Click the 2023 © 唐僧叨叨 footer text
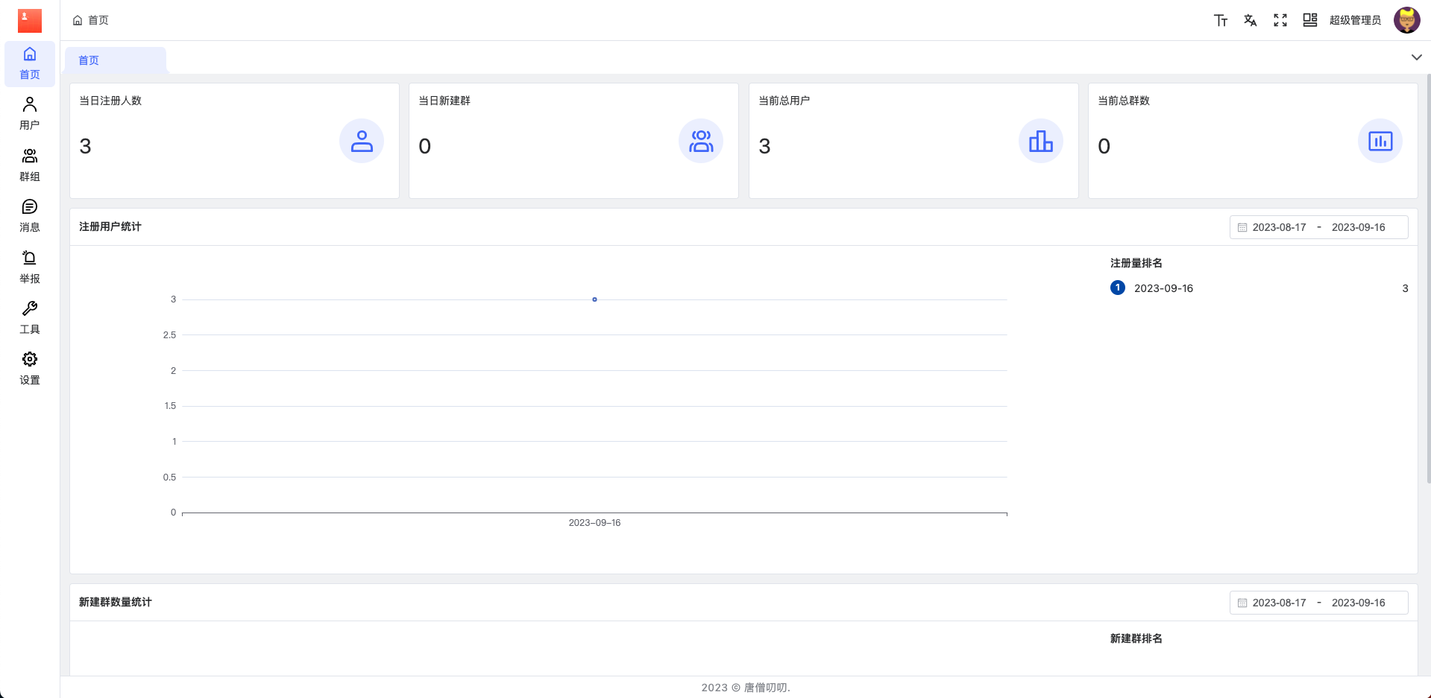The image size is (1431, 698). pyautogui.click(x=746, y=688)
